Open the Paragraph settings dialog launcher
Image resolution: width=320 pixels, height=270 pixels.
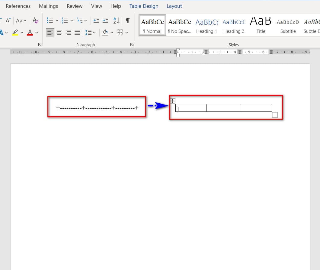(132, 45)
